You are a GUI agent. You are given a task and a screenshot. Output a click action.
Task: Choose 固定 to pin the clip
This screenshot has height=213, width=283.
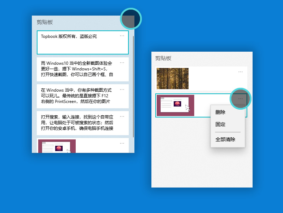220,125
